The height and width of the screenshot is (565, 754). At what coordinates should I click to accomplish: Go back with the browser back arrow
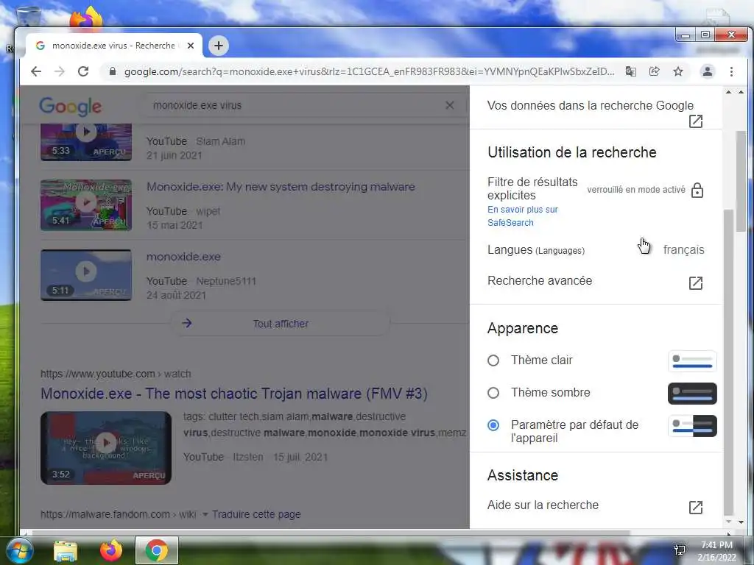36,71
